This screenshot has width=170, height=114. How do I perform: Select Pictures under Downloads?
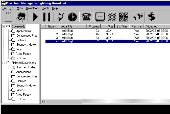[21, 40]
